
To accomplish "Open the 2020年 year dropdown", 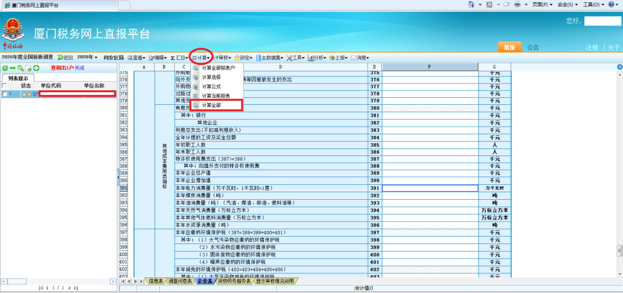I will 87,58.
